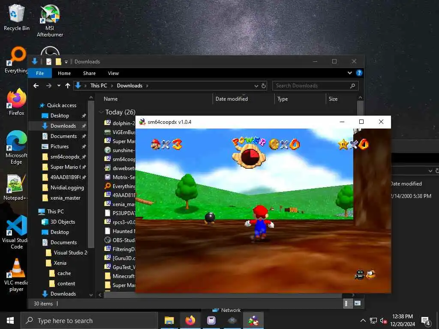The height and width of the screenshot is (329, 439).
Task: Open the Home ribbon tab
Action: (x=64, y=73)
